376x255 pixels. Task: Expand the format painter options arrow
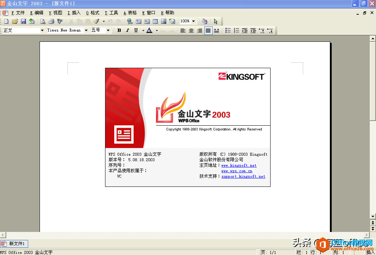(104, 21)
